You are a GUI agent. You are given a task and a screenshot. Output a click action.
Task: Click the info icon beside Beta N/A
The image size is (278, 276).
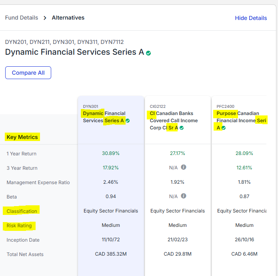coord(184,196)
